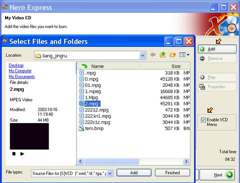240x183 pixels.
Task: Click Add in the file dialog
Action: click(134, 173)
